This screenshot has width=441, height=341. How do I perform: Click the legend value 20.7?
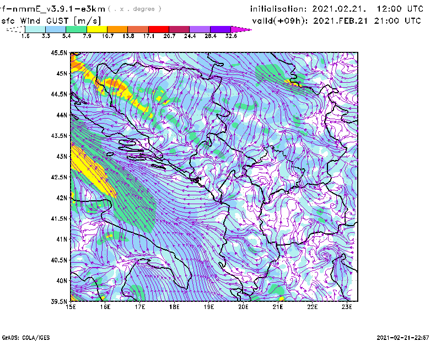coord(169,36)
